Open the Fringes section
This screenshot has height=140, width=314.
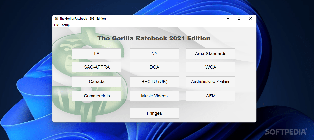point(154,113)
